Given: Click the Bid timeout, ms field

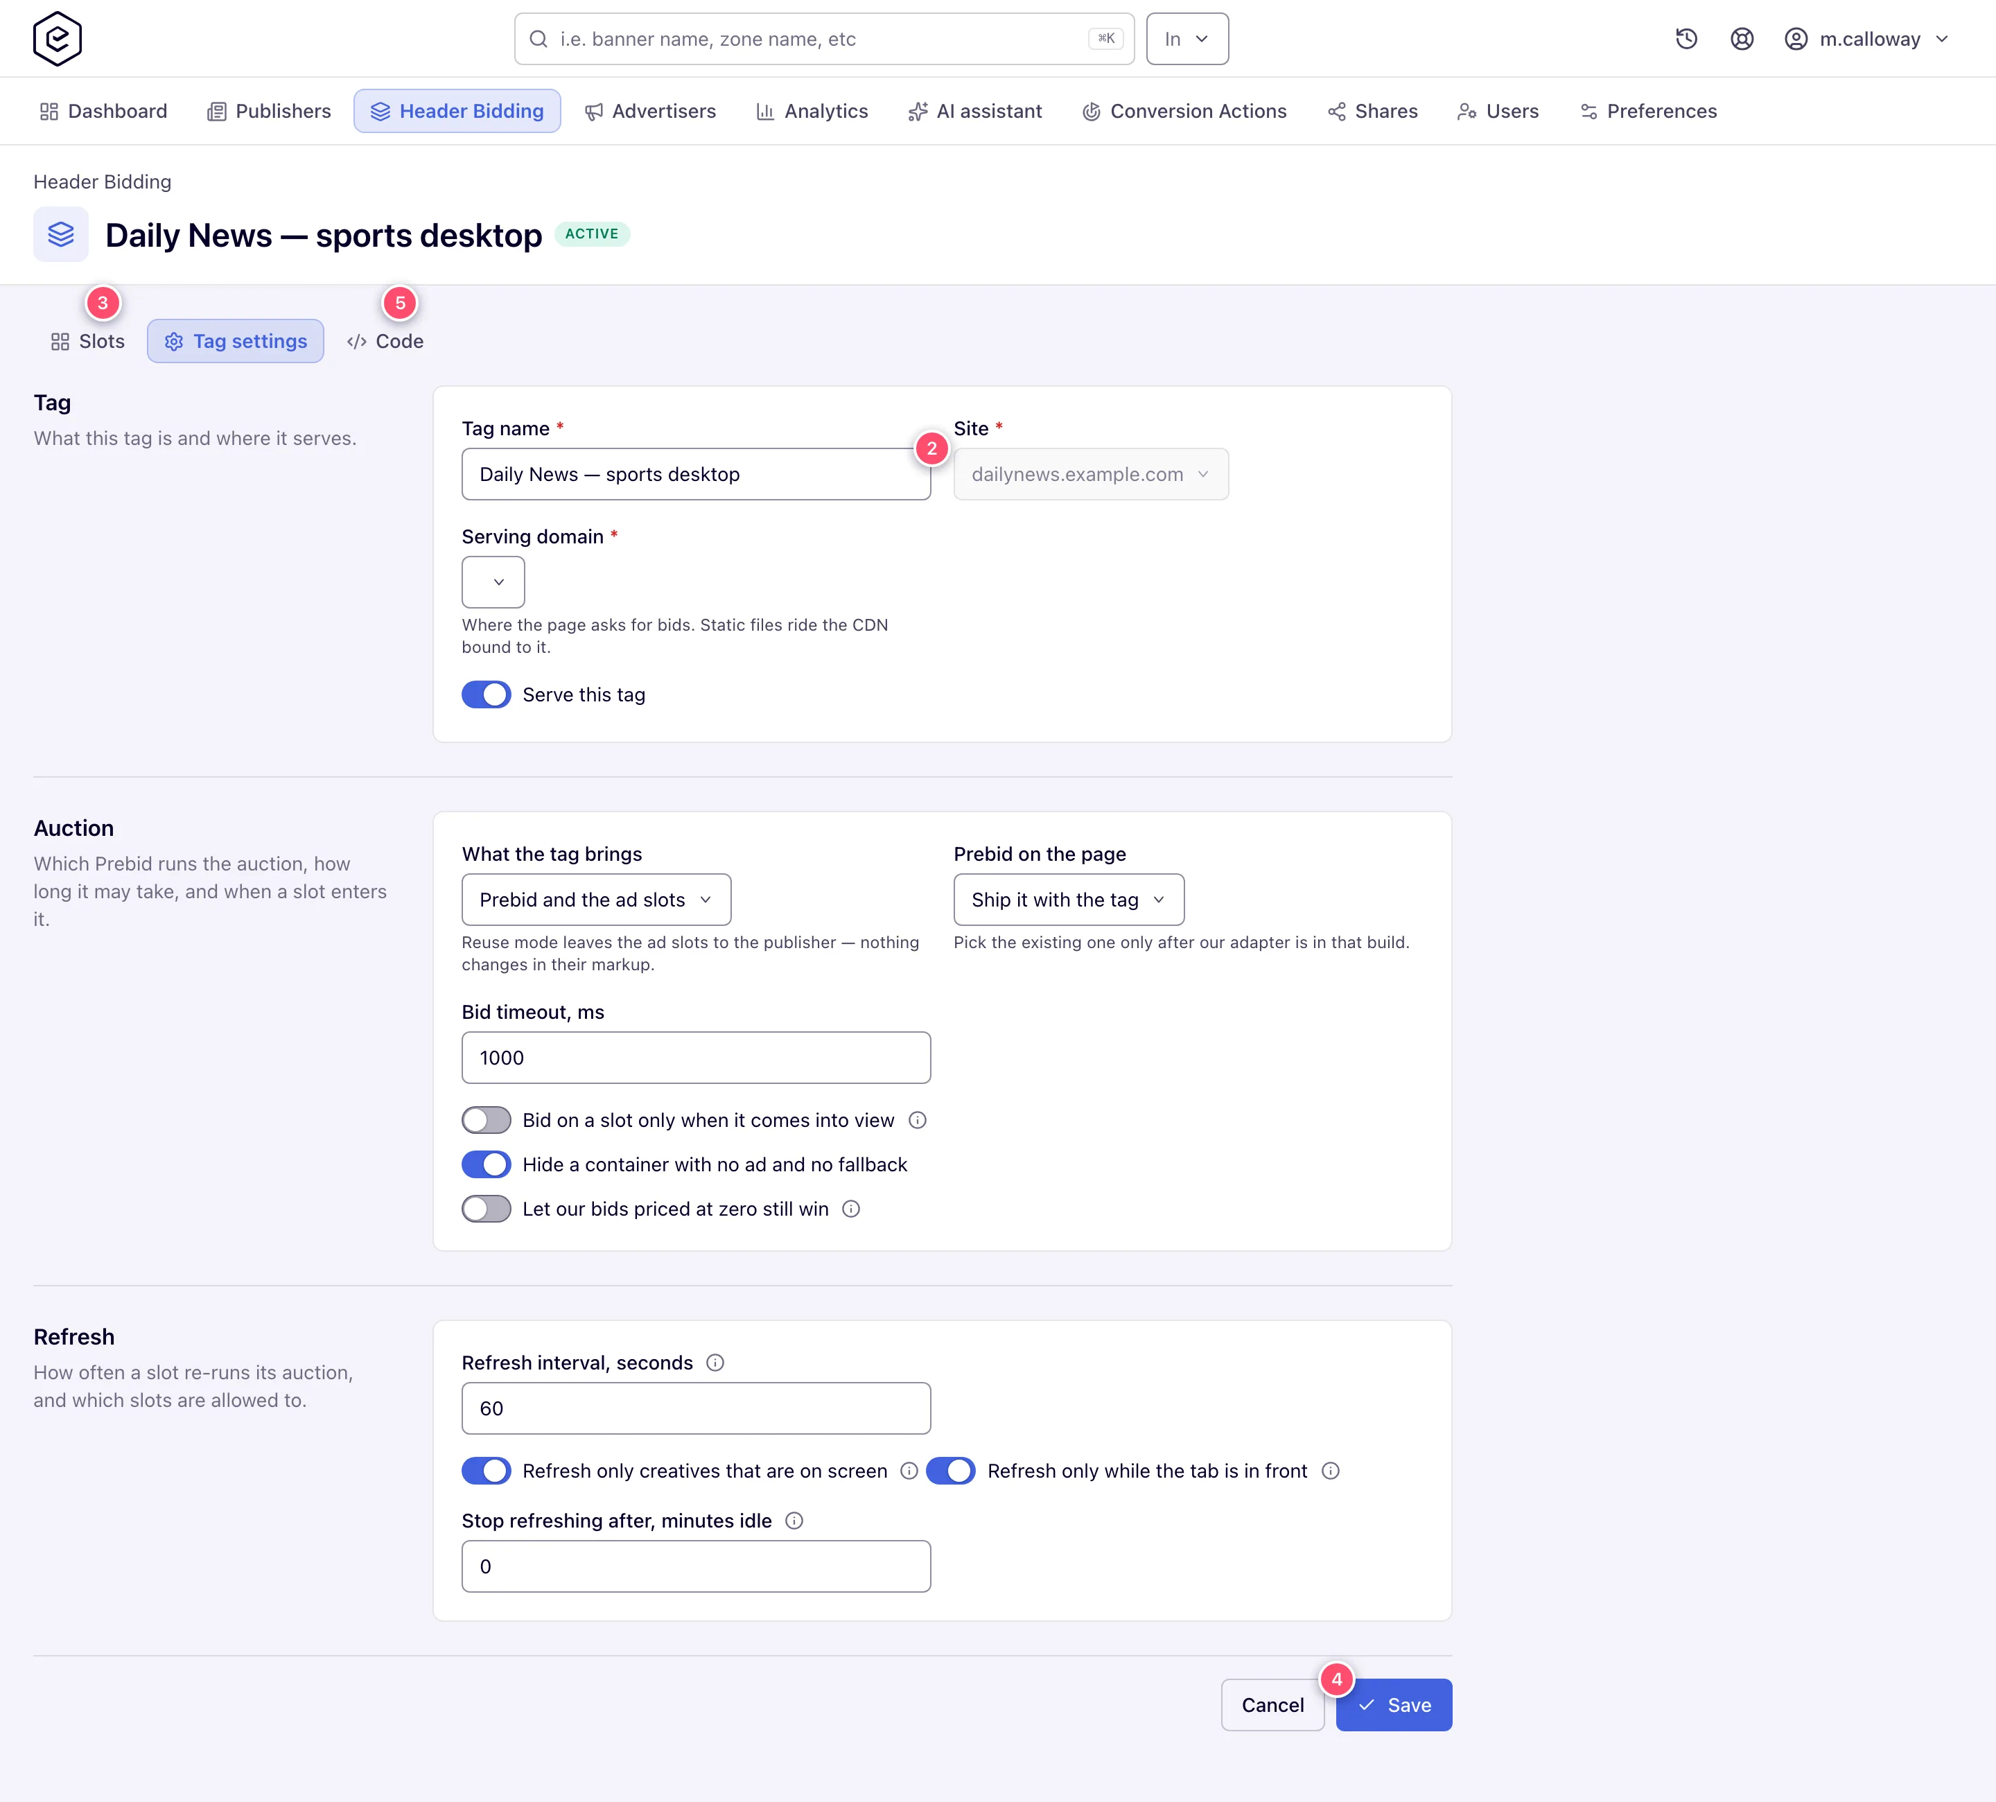Looking at the screenshot, I should [x=696, y=1058].
